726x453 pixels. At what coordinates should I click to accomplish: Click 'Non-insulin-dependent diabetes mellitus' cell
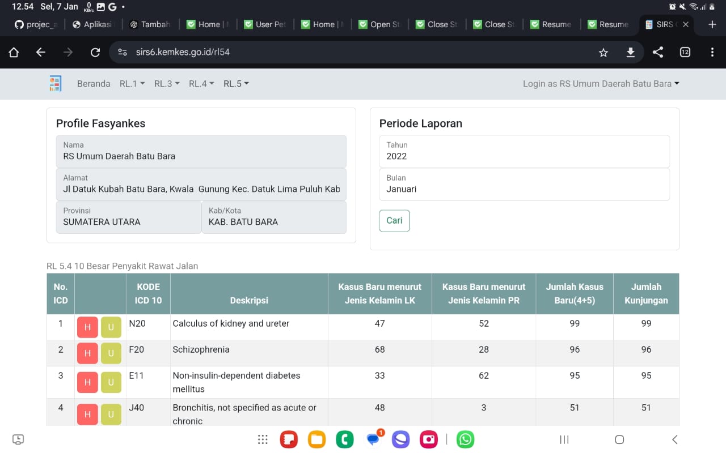[x=249, y=382]
